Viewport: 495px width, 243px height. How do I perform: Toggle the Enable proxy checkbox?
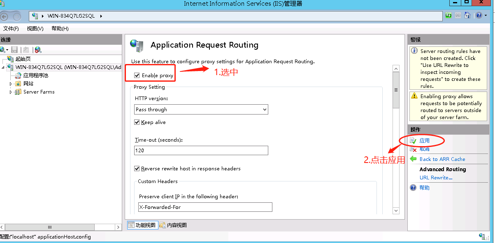(137, 76)
